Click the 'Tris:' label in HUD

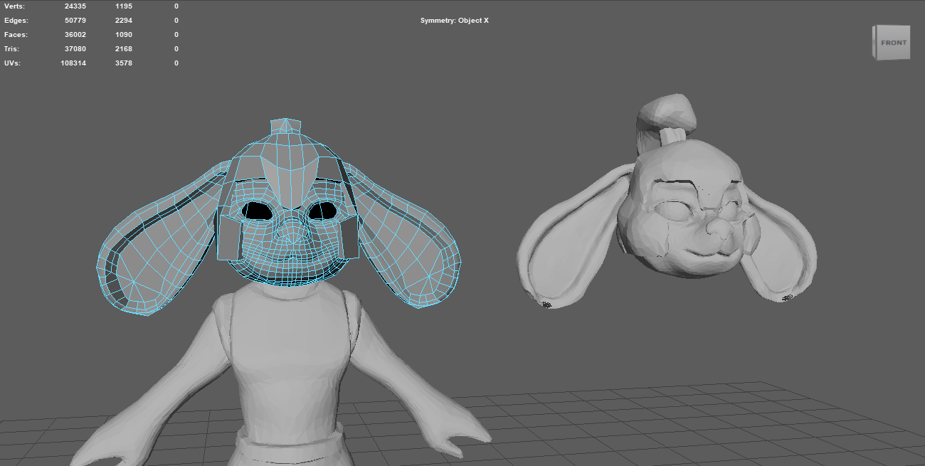click(x=11, y=49)
